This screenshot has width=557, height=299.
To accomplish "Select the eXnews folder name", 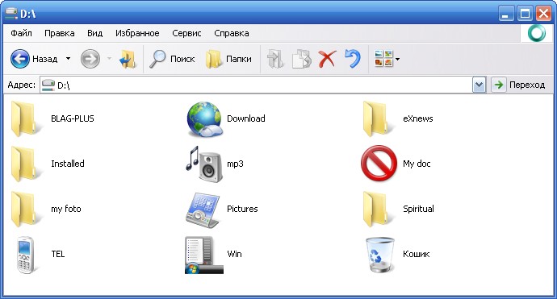I will pos(418,118).
